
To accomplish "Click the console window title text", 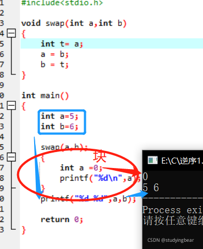I will pyautogui.click(x=182, y=161).
